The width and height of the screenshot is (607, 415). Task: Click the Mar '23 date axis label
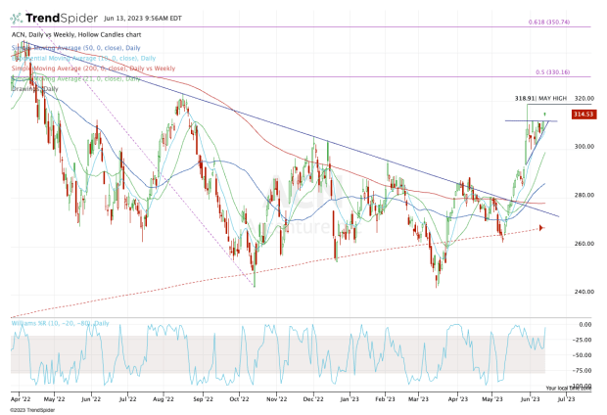[419, 398]
